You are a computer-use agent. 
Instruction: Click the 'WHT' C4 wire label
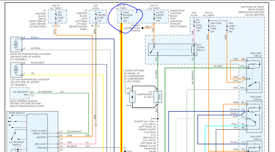coord(235,117)
